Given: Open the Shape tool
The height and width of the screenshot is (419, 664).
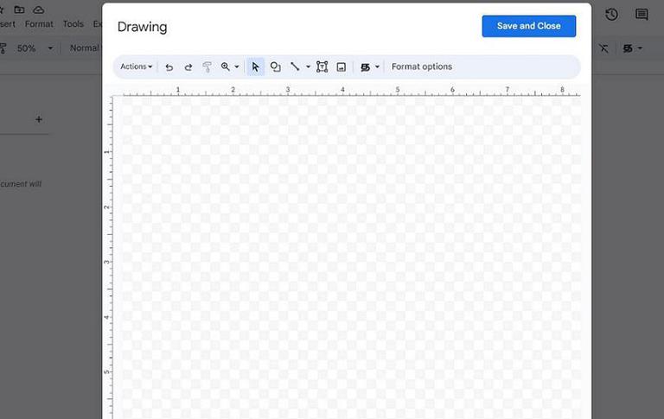Looking at the screenshot, I should point(275,67).
